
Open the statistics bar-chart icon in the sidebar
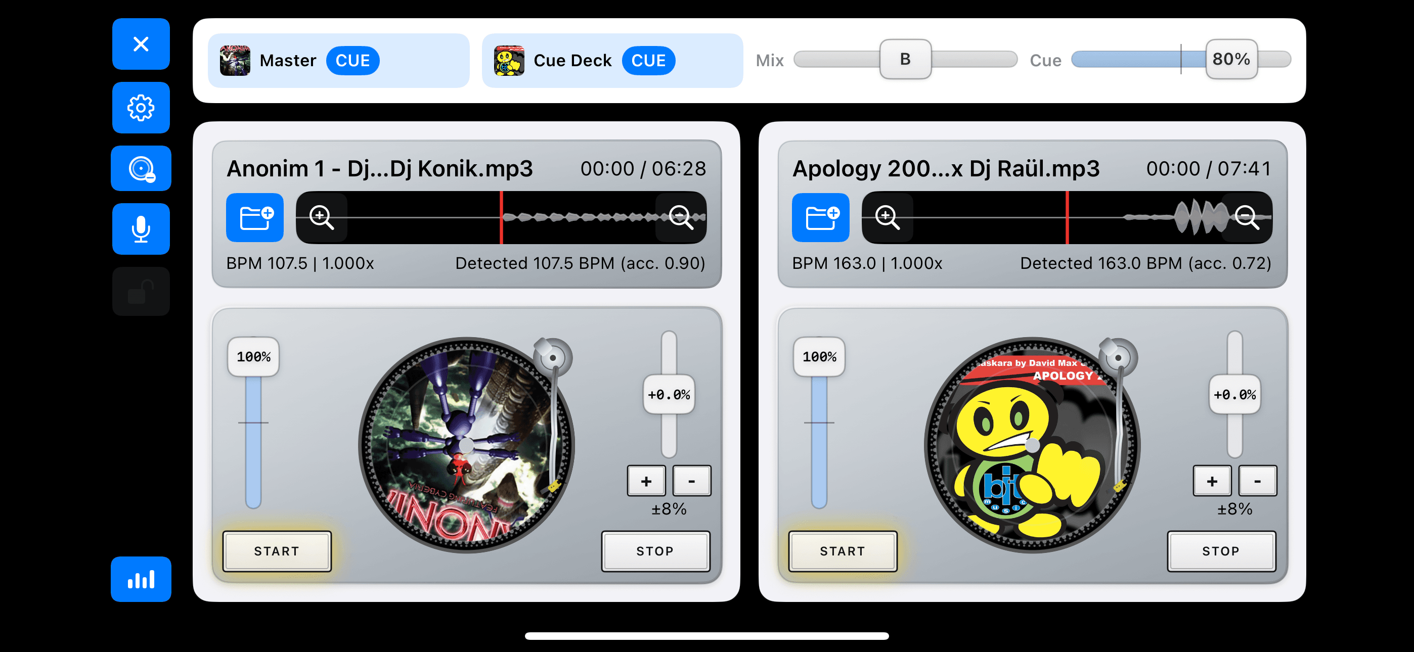(141, 579)
